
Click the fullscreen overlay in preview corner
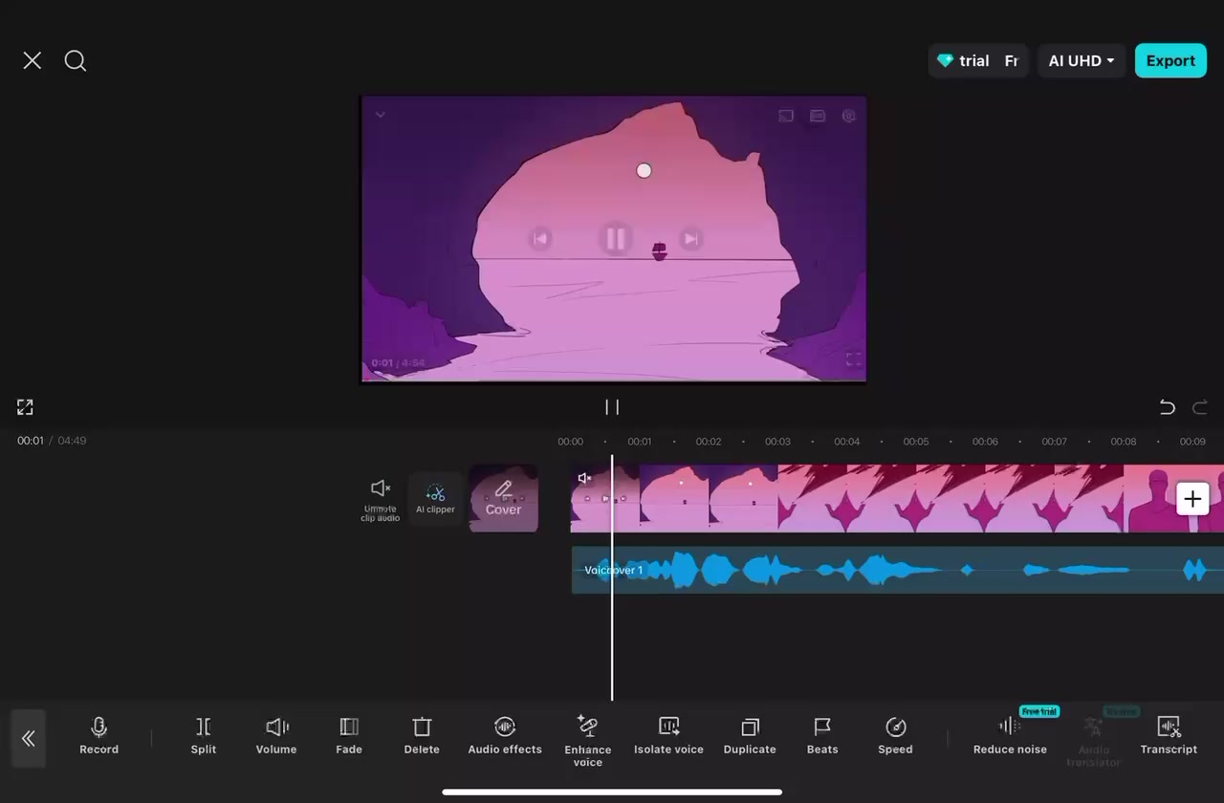click(853, 359)
